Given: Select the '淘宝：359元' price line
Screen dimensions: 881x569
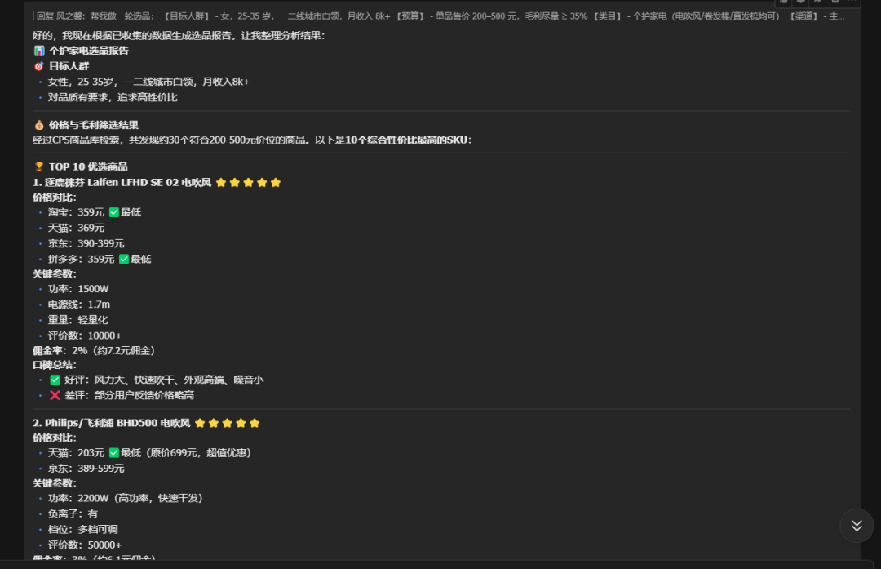Looking at the screenshot, I should coord(95,212).
